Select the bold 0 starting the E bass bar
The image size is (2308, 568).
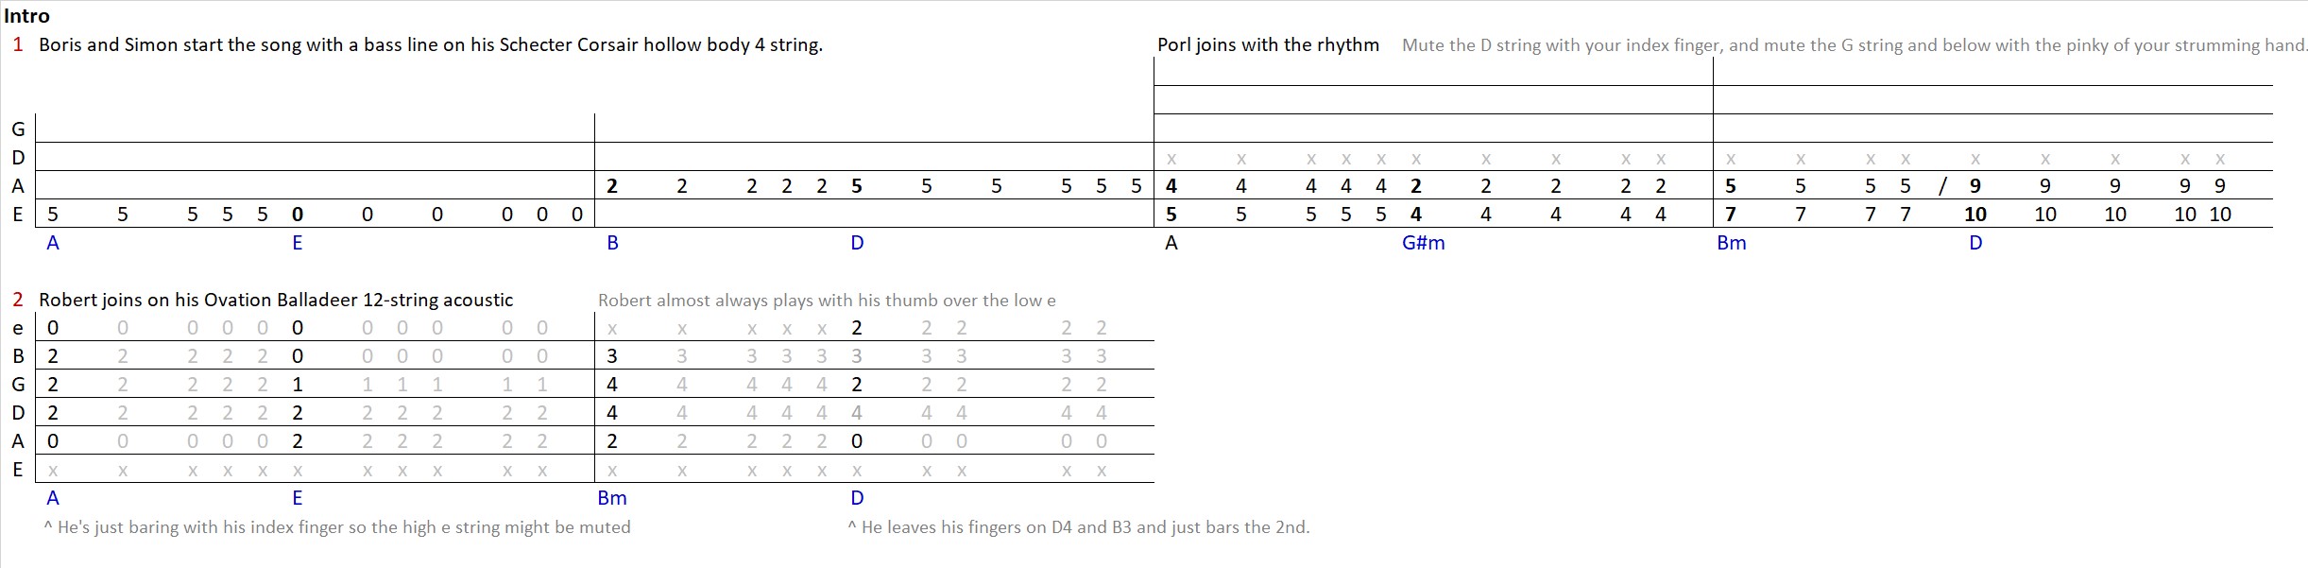coord(298,215)
